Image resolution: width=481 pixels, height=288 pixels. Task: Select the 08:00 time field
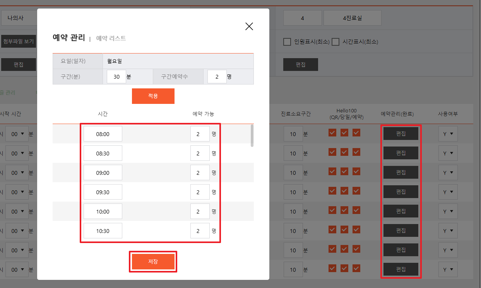tap(103, 134)
